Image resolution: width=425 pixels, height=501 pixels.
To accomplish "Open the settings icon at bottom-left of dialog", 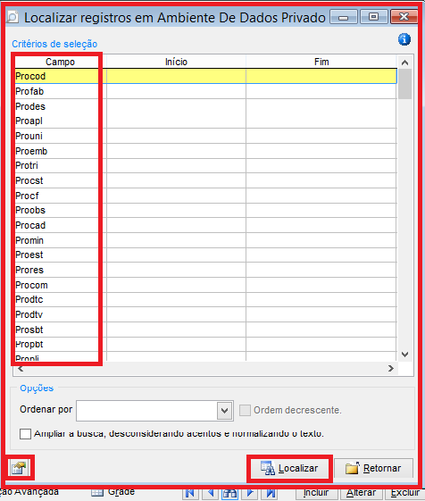I will [x=19, y=468].
